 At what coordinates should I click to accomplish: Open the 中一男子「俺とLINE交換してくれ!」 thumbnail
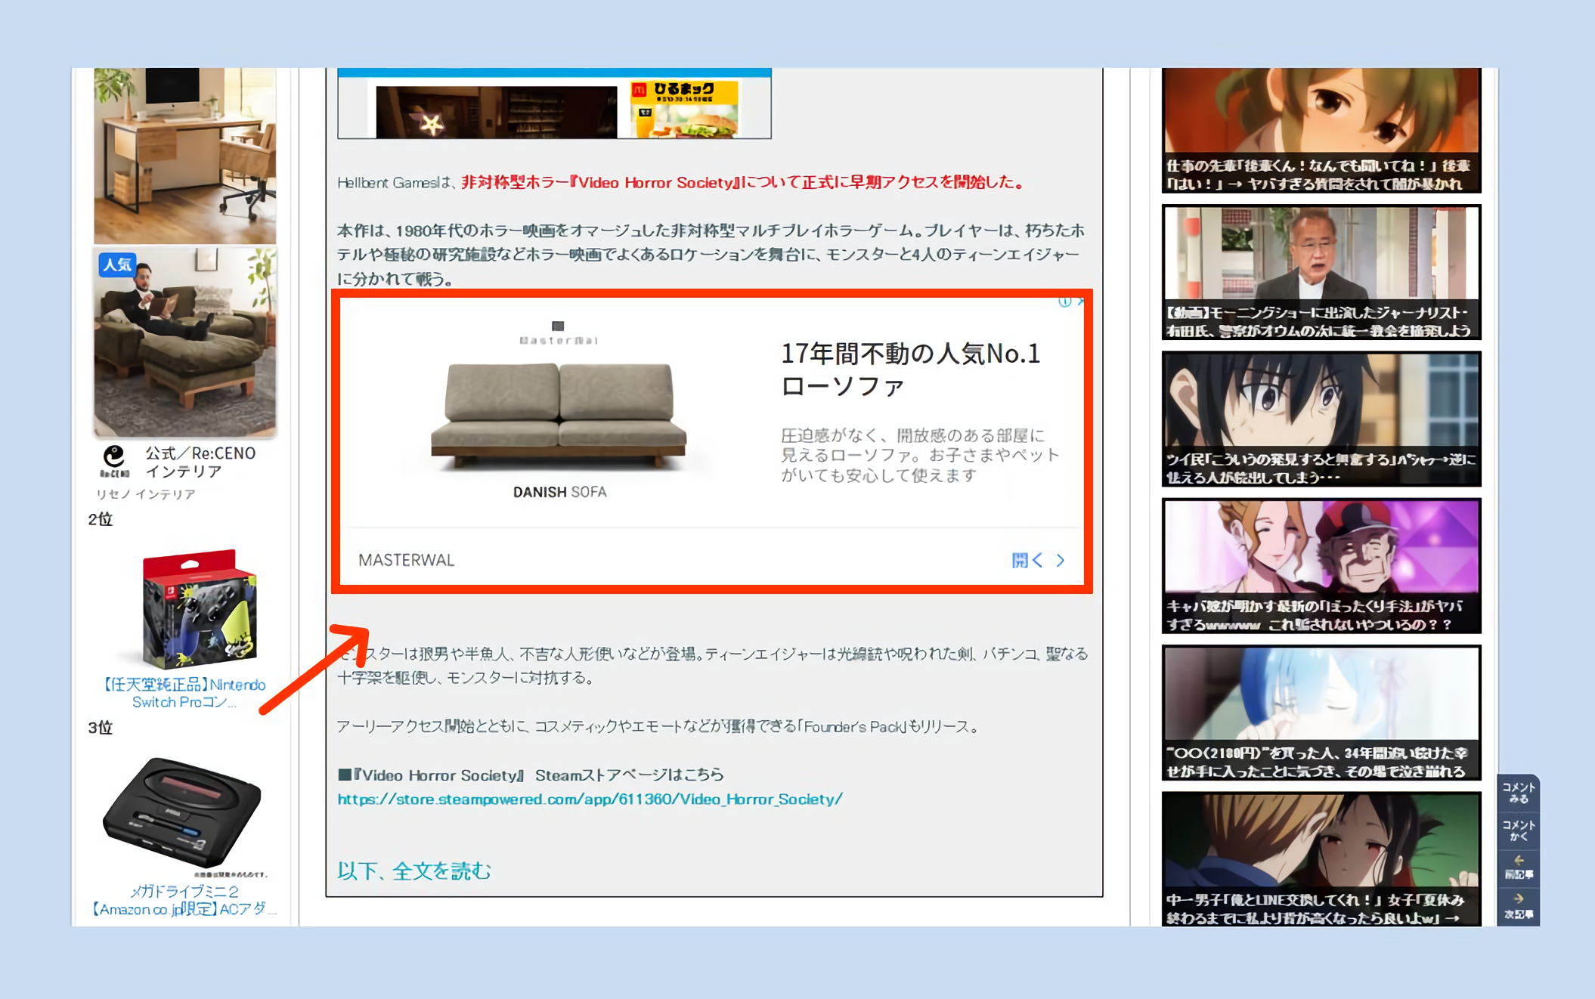[1321, 859]
